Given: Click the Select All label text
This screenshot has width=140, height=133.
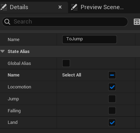Looking at the screenshot, I should tap(72, 75).
